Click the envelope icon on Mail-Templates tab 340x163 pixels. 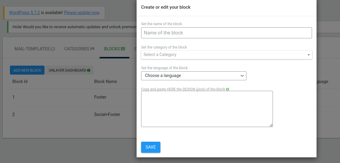coord(53,49)
